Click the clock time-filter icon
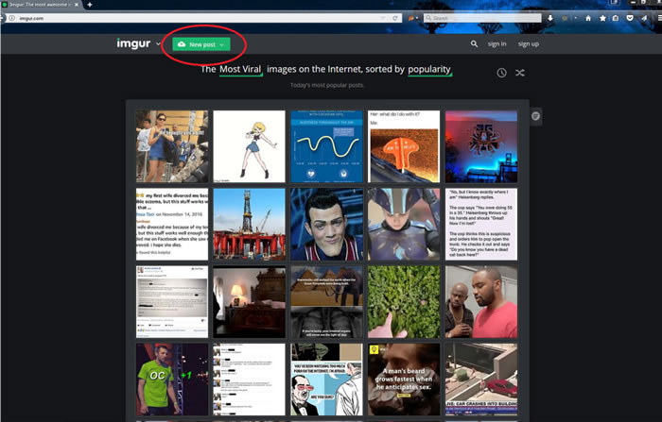This screenshot has width=662, height=422. (501, 73)
